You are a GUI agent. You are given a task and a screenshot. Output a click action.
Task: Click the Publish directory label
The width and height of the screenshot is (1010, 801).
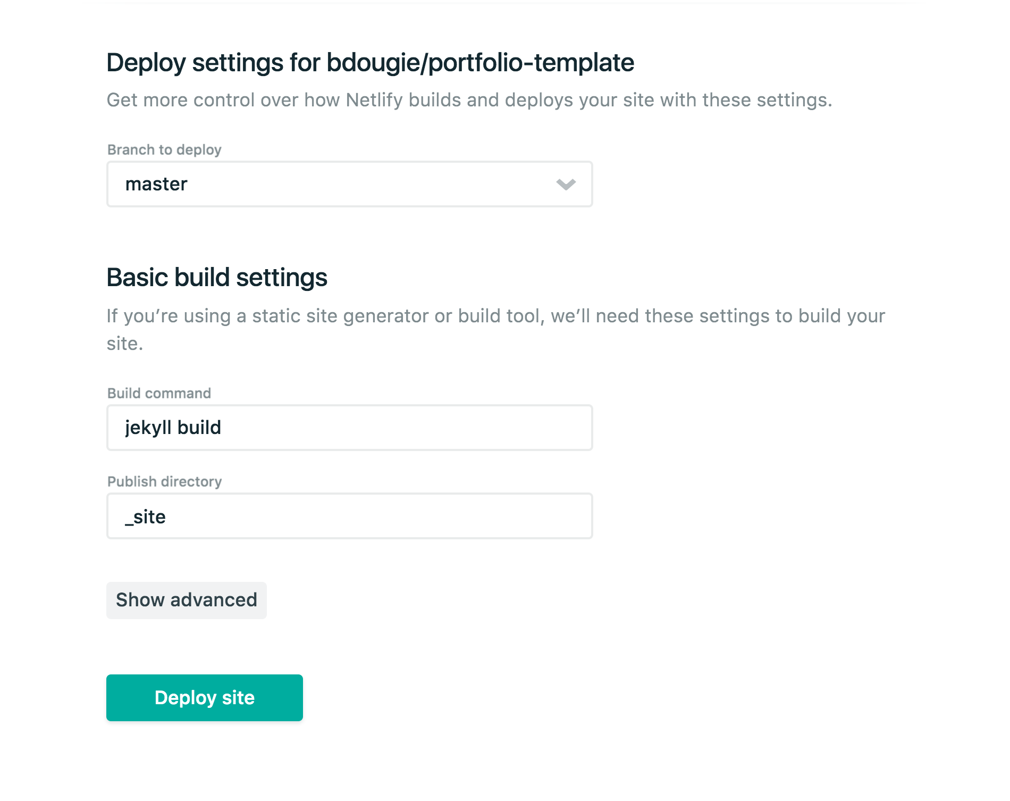pyautogui.click(x=164, y=481)
